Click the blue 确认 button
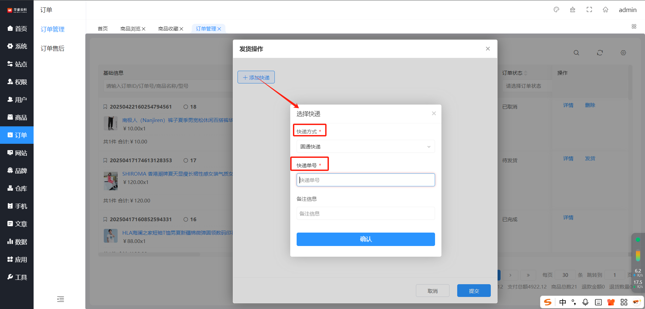This screenshot has height=309, width=645. (365, 239)
